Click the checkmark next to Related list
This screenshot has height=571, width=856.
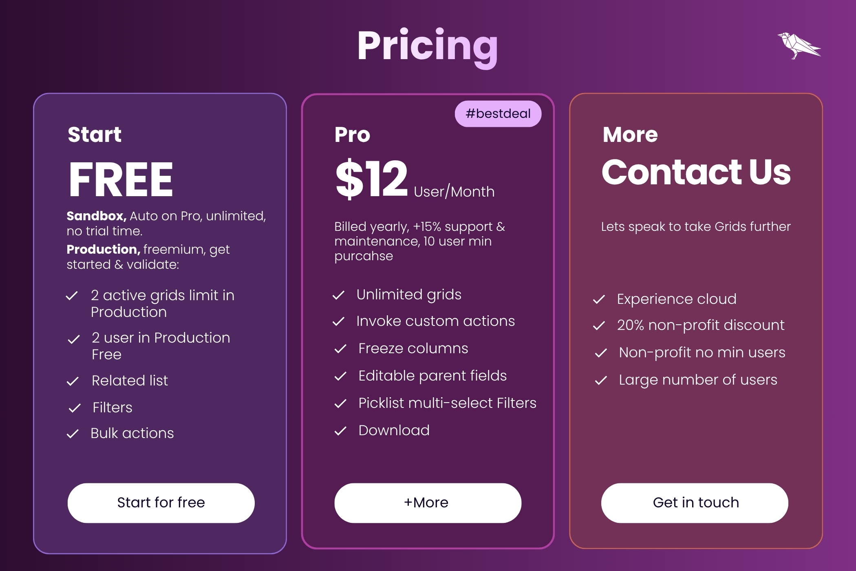click(73, 381)
